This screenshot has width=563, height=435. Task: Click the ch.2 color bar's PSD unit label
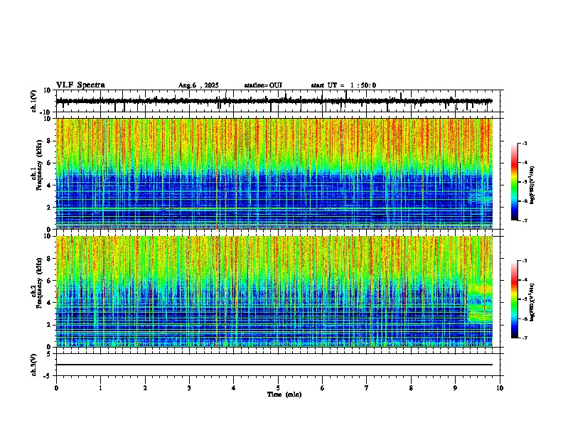(x=532, y=302)
